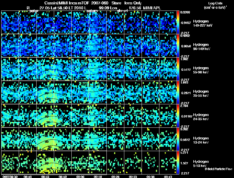This screenshot has height=178, width=234.
Task: Select the 35-55 keV panel at 08:46
Action: [27, 92]
